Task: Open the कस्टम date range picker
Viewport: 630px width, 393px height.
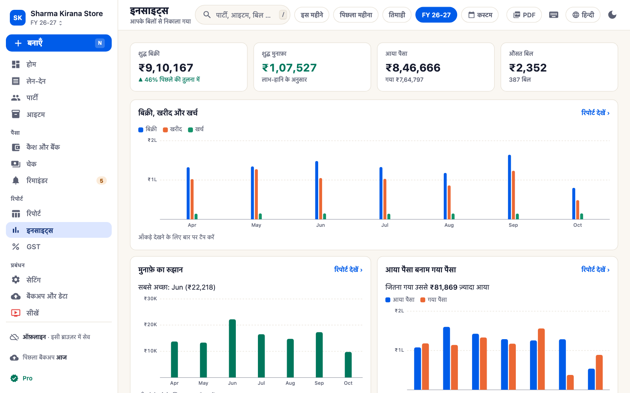Action: 480,15
